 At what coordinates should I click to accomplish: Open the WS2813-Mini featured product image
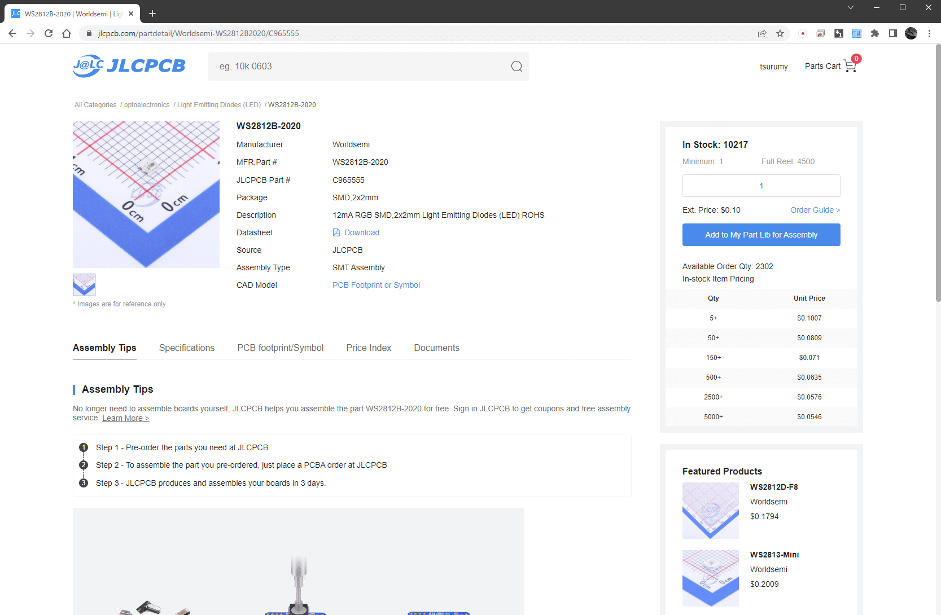click(x=711, y=578)
